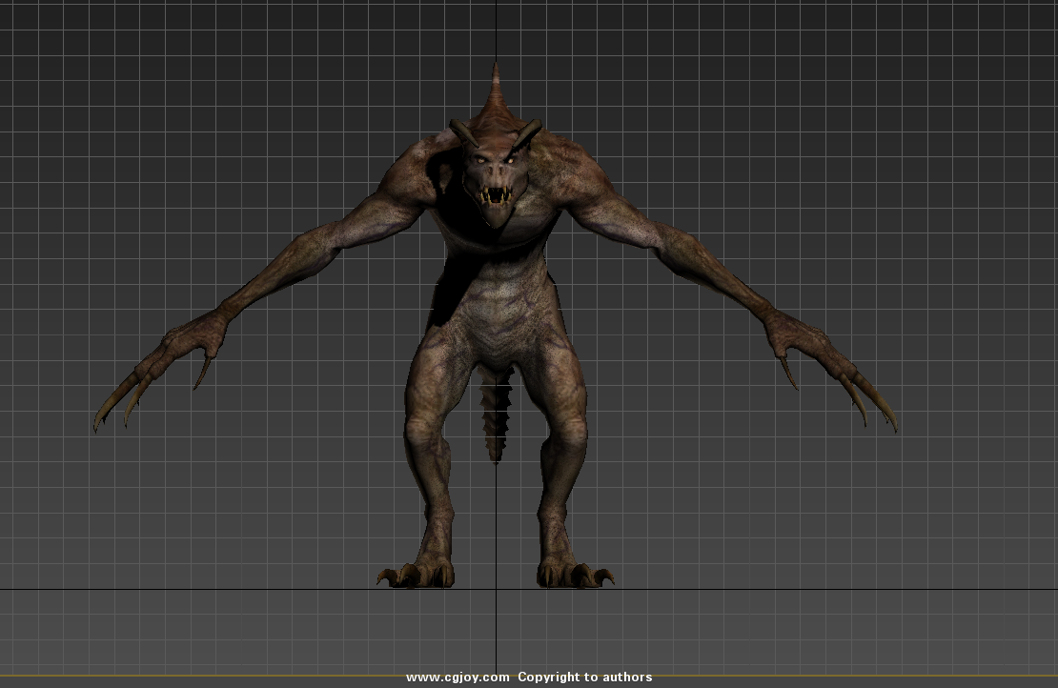1058x688 pixels.
Task: Select the clawed hand on the left side
Action: click(x=186, y=343)
